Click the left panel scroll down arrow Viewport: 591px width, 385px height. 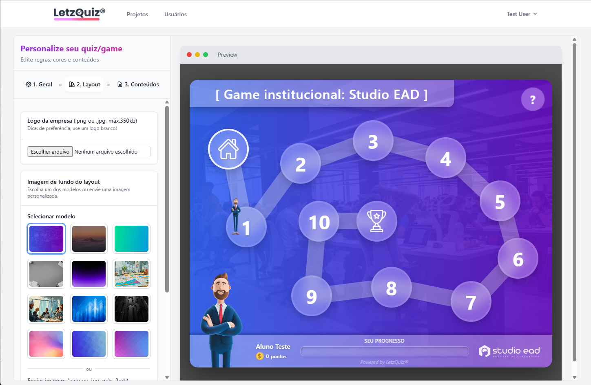[x=167, y=377]
